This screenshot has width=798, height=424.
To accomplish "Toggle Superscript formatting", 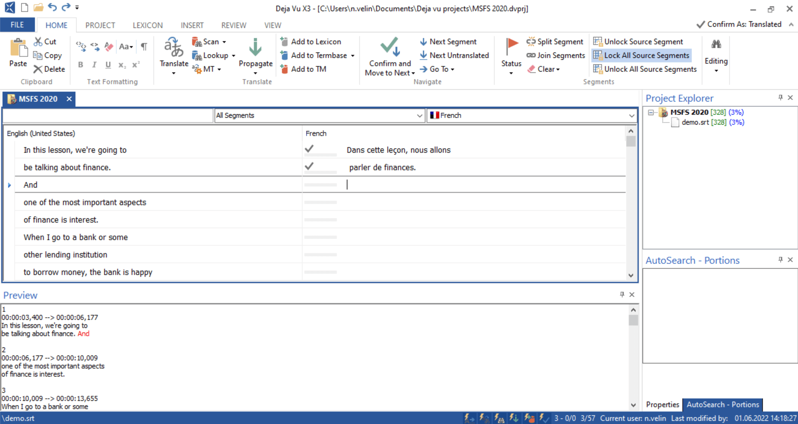I will tap(136, 64).
